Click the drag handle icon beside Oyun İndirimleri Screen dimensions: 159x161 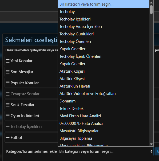click(8, 115)
